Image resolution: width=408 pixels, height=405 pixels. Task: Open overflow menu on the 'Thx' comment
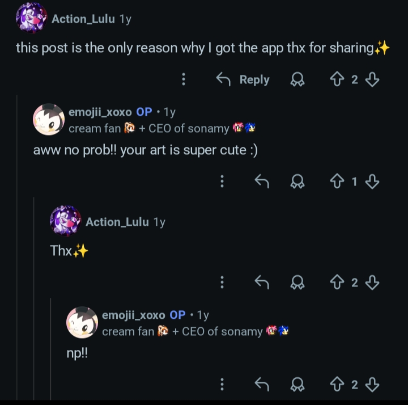click(x=222, y=282)
